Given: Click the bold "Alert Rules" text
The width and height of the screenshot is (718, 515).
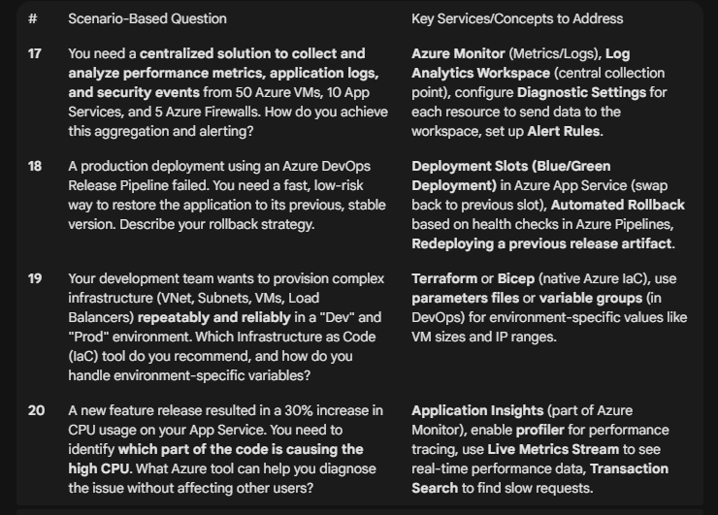Looking at the screenshot, I should coord(563,131).
